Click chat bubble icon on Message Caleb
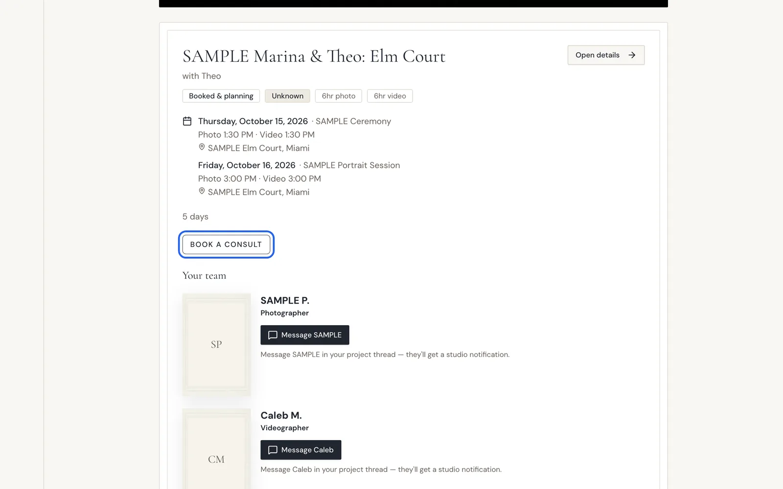 tap(273, 450)
